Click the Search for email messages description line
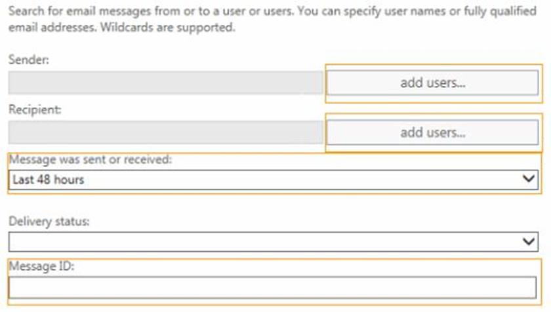The image size is (551, 312). click(x=272, y=11)
